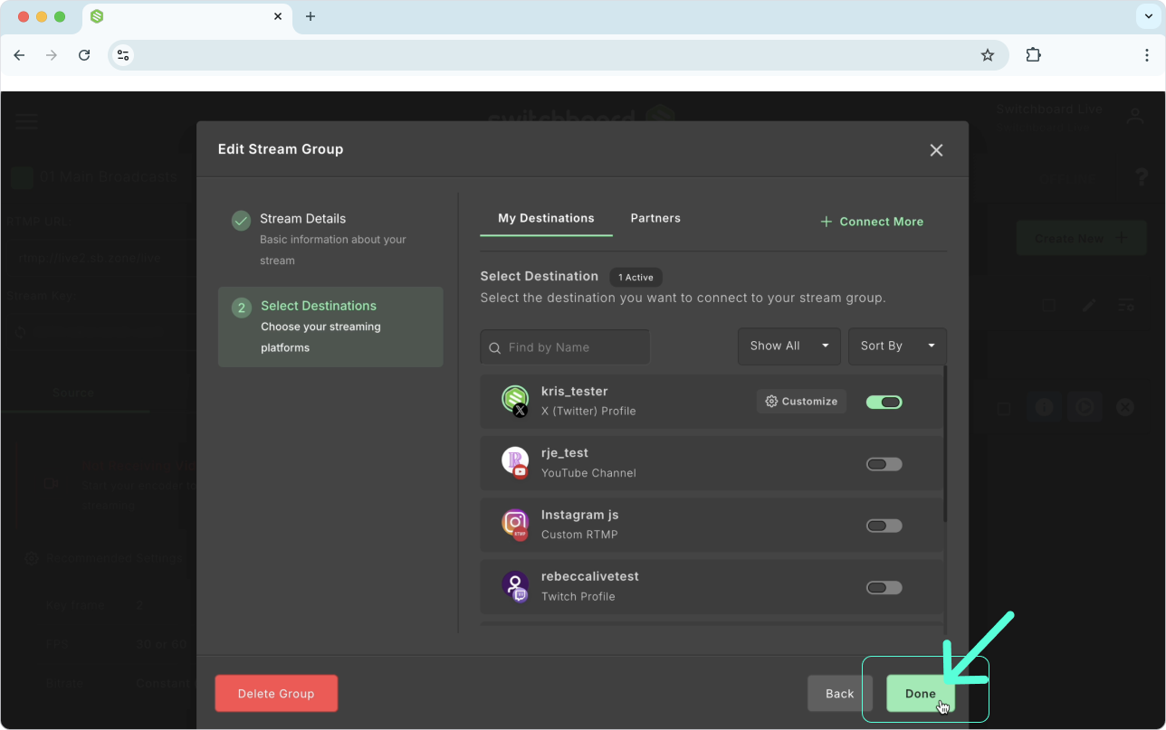The image size is (1166, 730).
Task: Enable the rebeccalivetest Twitch toggle
Action: (x=884, y=587)
